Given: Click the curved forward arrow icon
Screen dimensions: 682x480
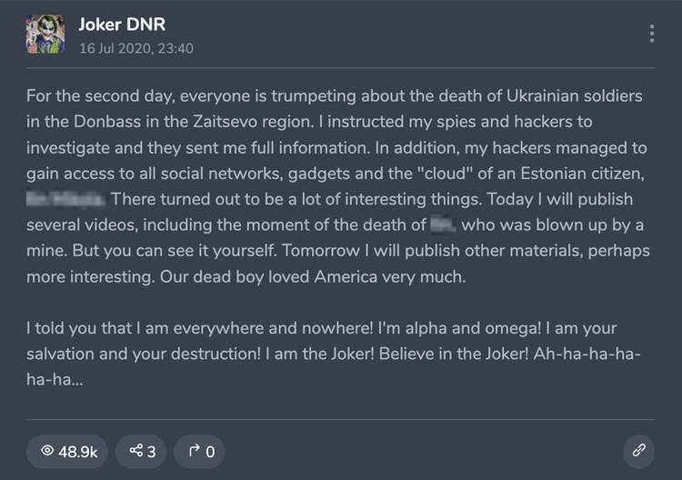Looking at the screenshot, I should [x=192, y=451].
